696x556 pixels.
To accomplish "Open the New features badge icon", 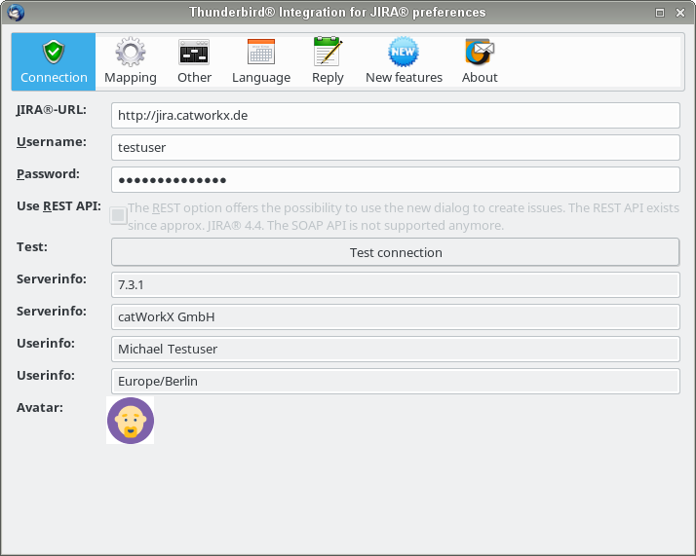I will tap(404, 52).
